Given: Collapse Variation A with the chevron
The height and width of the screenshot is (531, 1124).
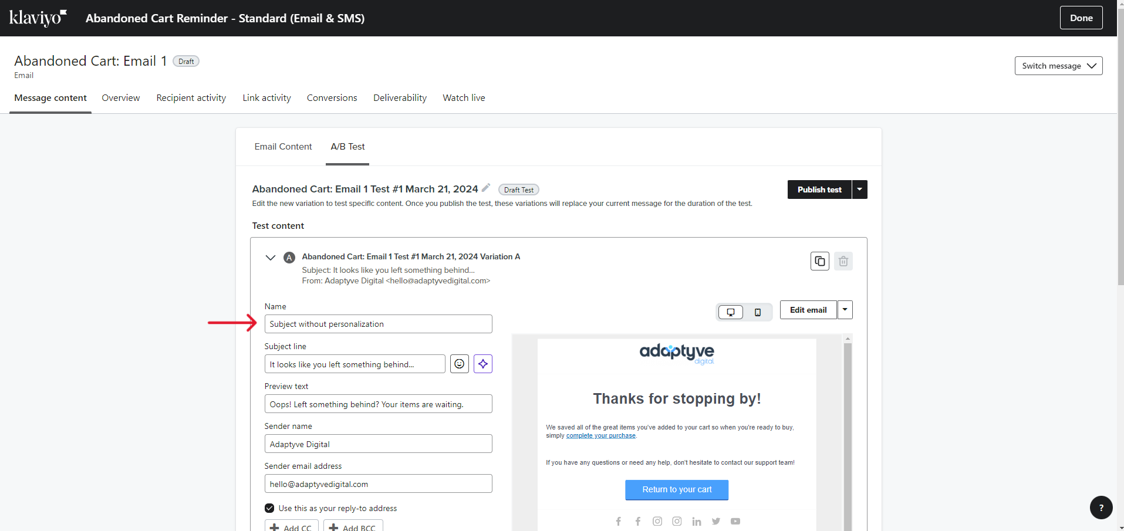Looking at the screenshot, I should coord(271,258).
